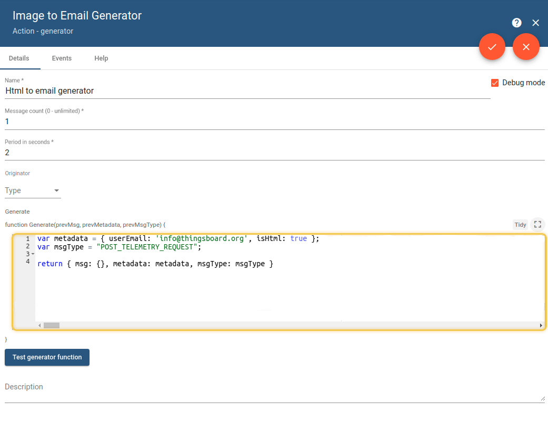The width and height of the screenshot is (548, 442).
Task: Click Test generator function button
Action: [x=47, y=357]
